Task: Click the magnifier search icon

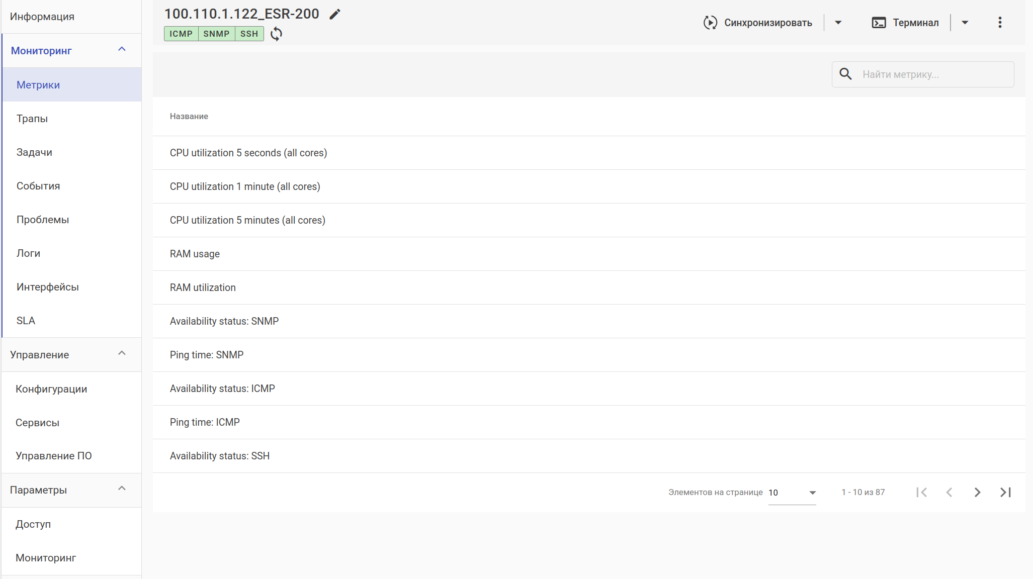Action: tap(846, 74)
